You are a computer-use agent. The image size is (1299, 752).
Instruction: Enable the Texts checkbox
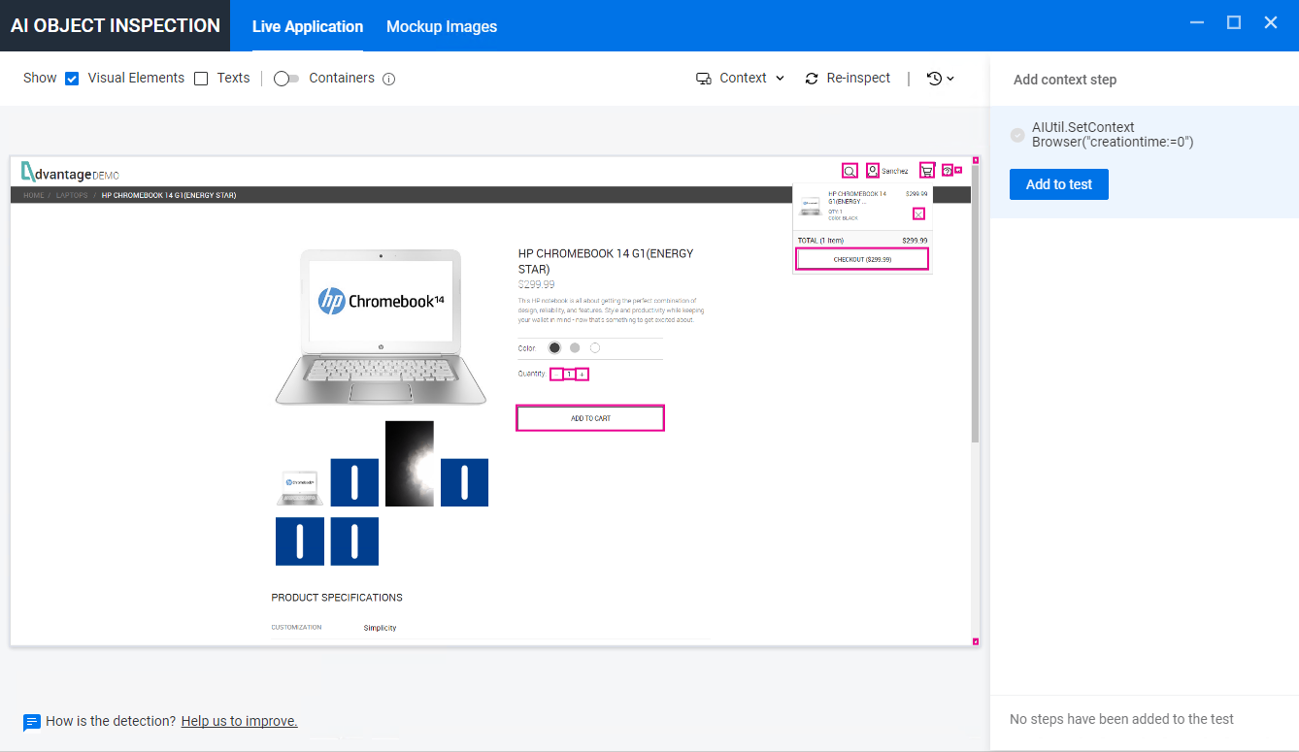coord(200,78)
